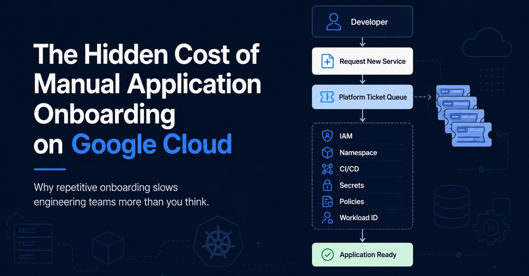
Task: Click the Workload ID label
Action: point(358,217)
